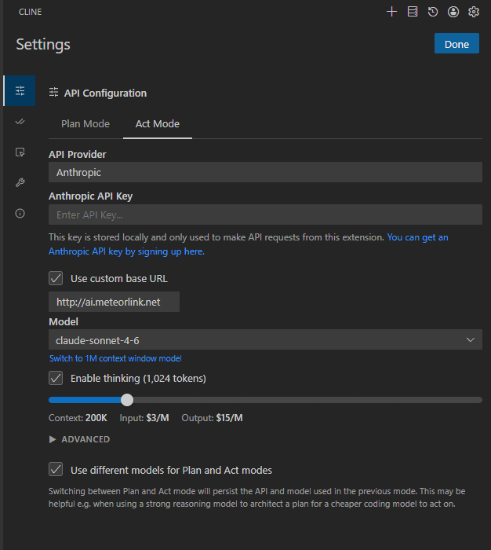Click the API Configuration section title
The height and width of the screenshot is (550, 491).
pyautogui.click(x=105, y=93)
